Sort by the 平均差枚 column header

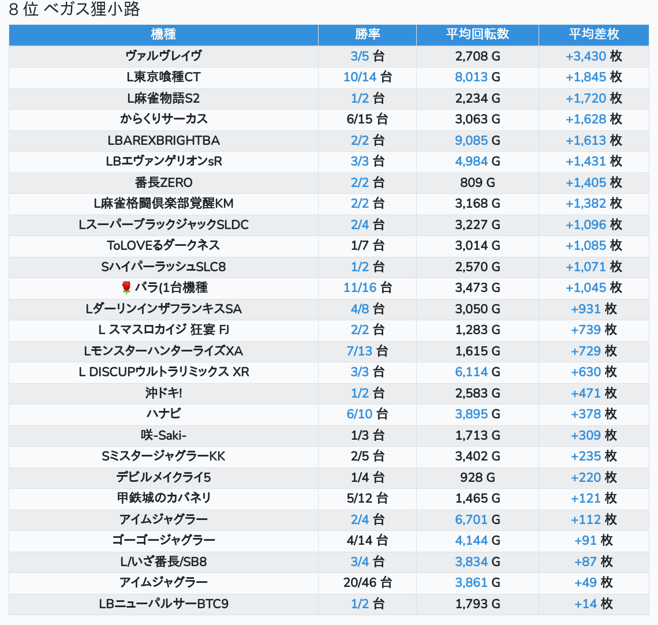tap(594, 35)
